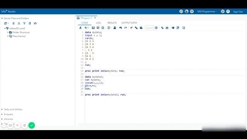Screen dimensions: 247x139
Task: Undo the last edit in the code editor
Action: (121, 28)
